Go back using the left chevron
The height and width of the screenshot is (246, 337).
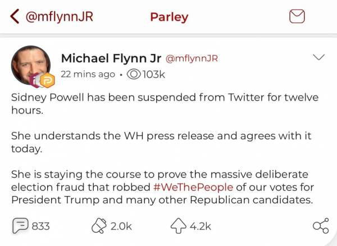coord(15,17)
